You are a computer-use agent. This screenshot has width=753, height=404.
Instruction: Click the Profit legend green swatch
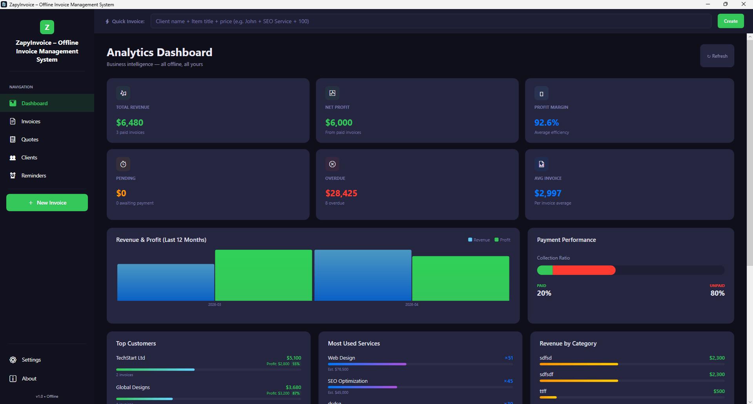(x=496, y=239)
